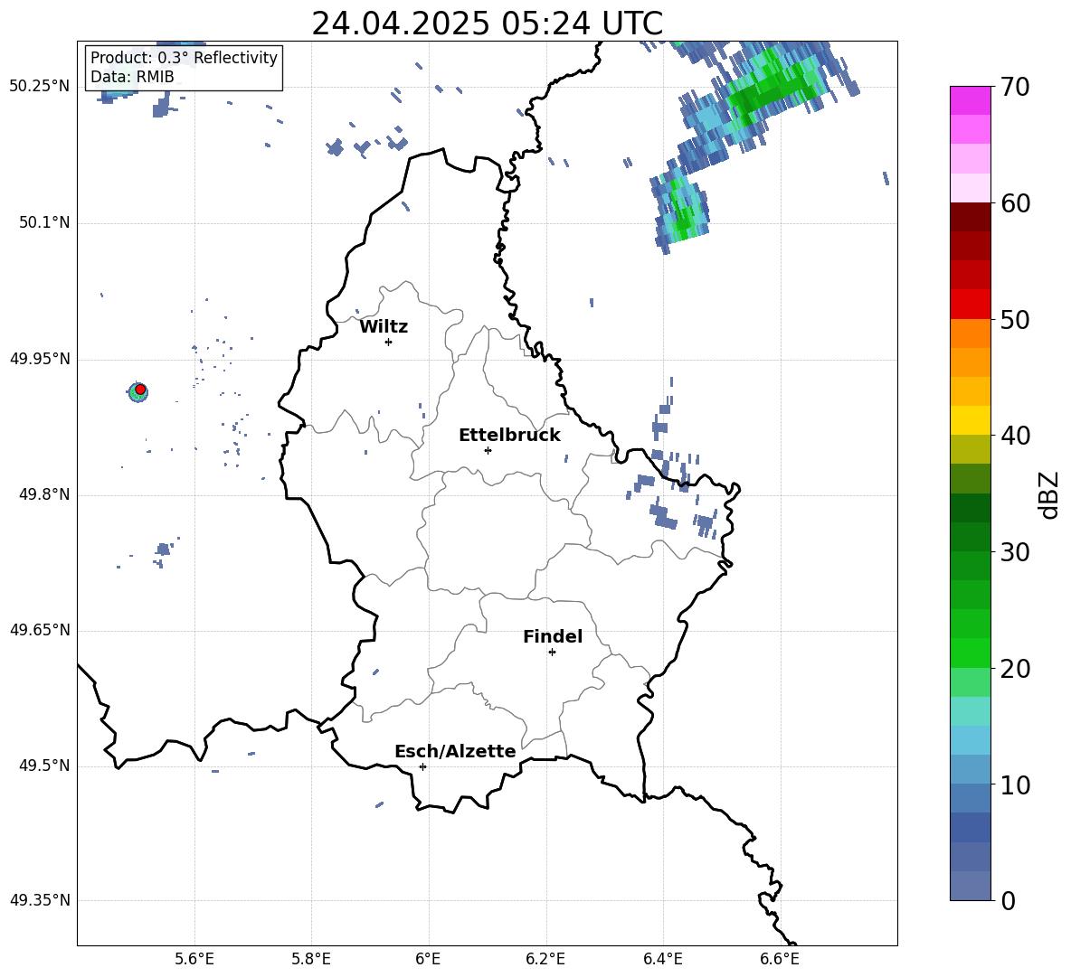Click the magenta swatch at colorbar top
The width and height of the screenshot is (1071, 977).
click(970, 100)
